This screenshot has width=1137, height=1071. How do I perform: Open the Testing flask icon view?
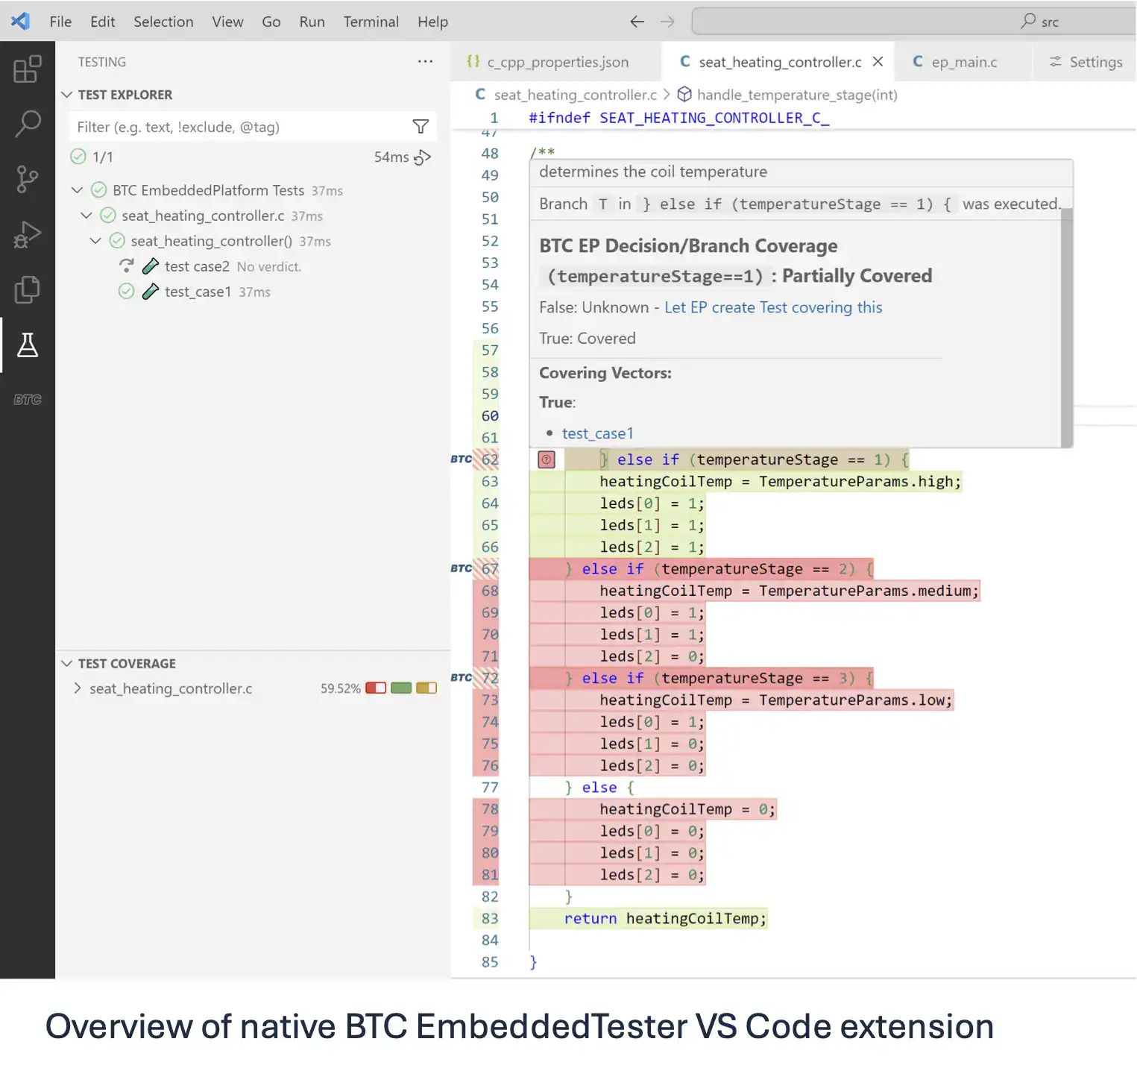(x=28, y=345)
